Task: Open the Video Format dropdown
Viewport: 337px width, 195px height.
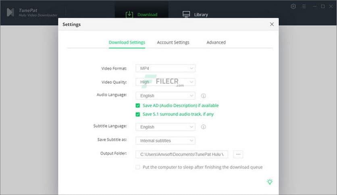Action: (165, 68)
